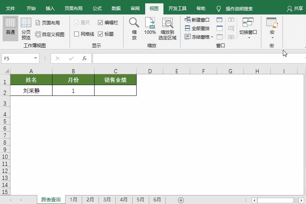
Task: Click 全部重排 arrange all windows
Action: click(197, 28)
